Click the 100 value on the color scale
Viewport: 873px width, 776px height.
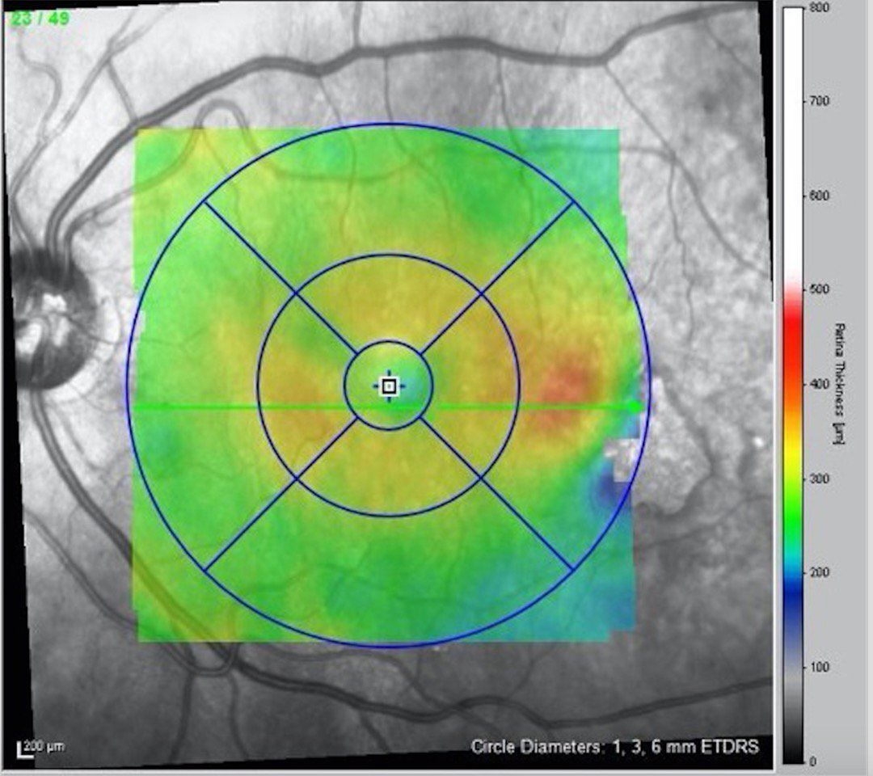(x=820, y=667)
